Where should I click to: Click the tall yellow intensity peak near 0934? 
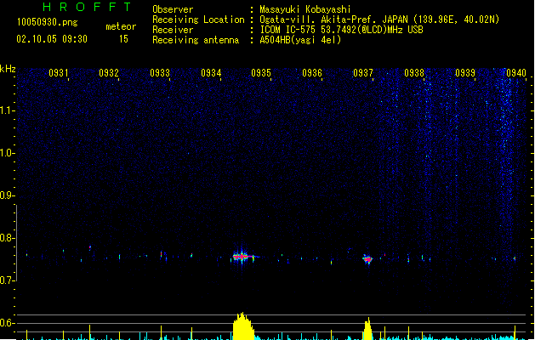click(243, 326)
